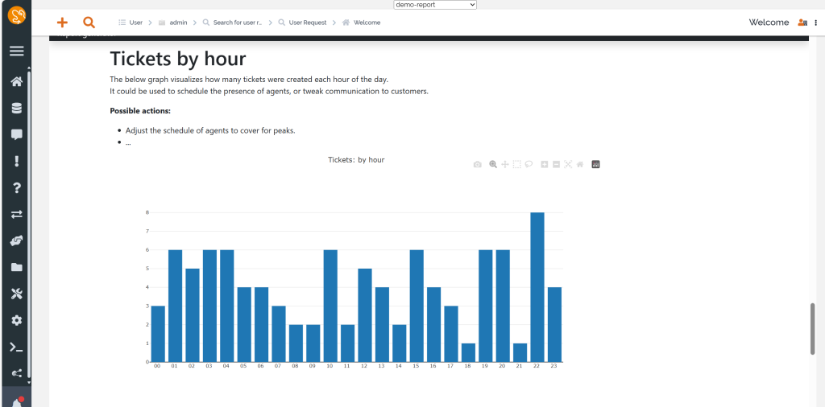Open the Plotly logo link icon
The image size is (825, 407).
(x=596, y=165)
